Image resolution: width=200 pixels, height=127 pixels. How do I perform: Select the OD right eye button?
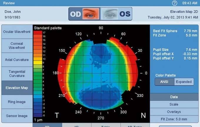coord(84,14)
